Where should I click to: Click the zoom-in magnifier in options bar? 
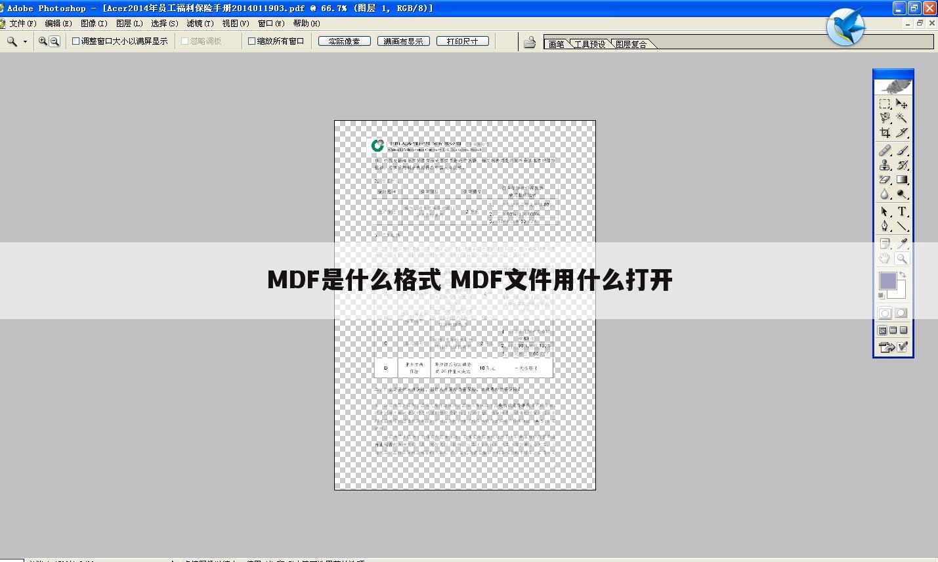click(43, 41)
